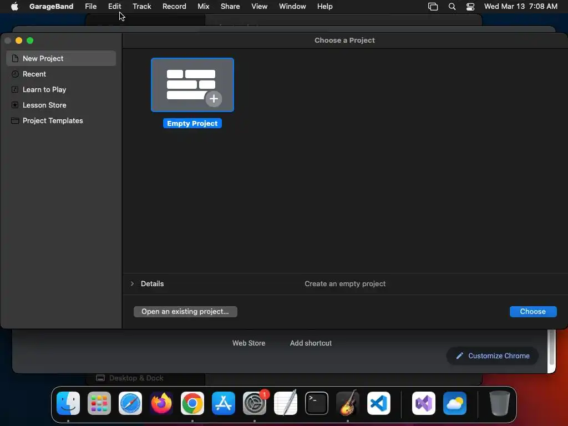Zoom window with green button

point(30,40)
